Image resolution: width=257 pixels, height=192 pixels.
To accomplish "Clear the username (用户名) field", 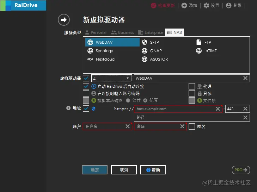I will (x=128, y=126).
